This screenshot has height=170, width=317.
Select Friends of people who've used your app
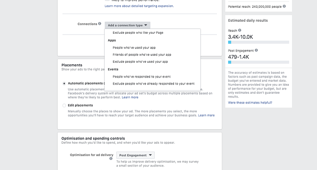point(142,55)
